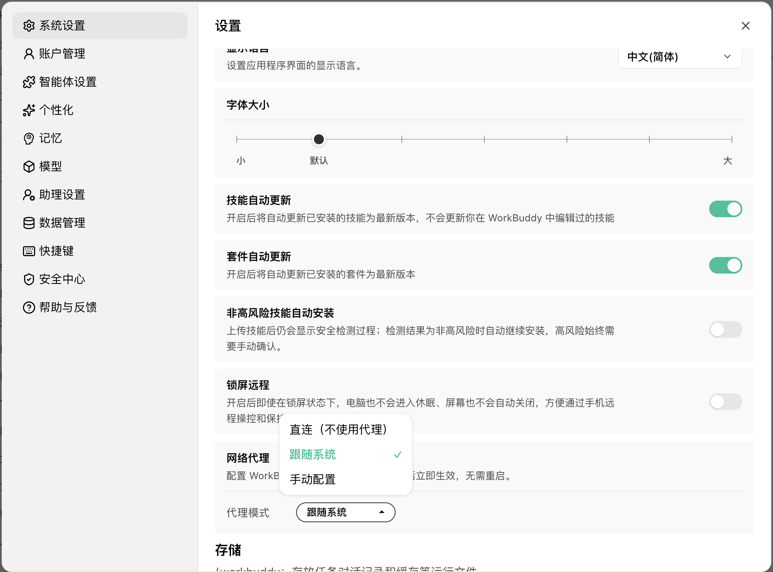Click the head icon for 记忆
The height and width of the screenshot is (572, 773).
point(29,138)
